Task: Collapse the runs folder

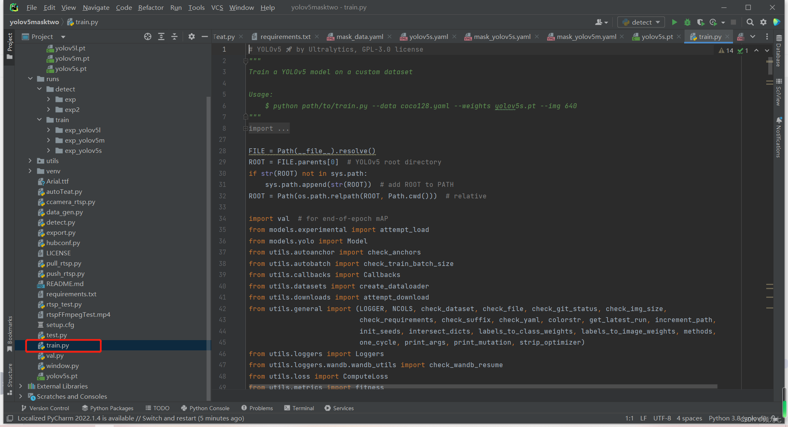Action: pos(30,79)
